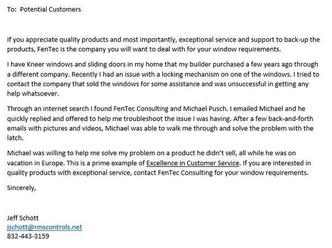
Task: Click the phone number 832-443-3159
Action: 28,236
